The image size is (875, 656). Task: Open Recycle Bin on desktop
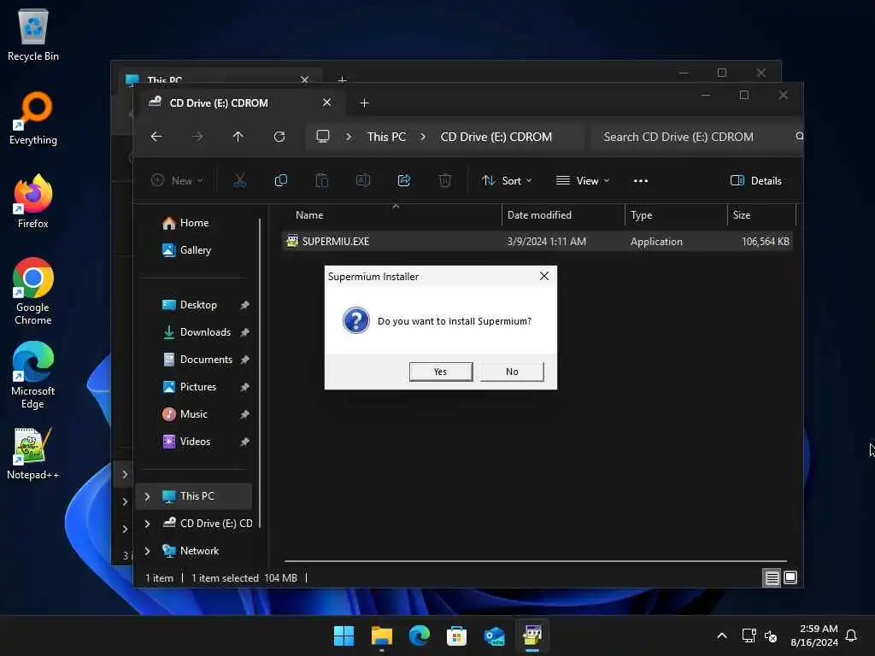[33, 34]
